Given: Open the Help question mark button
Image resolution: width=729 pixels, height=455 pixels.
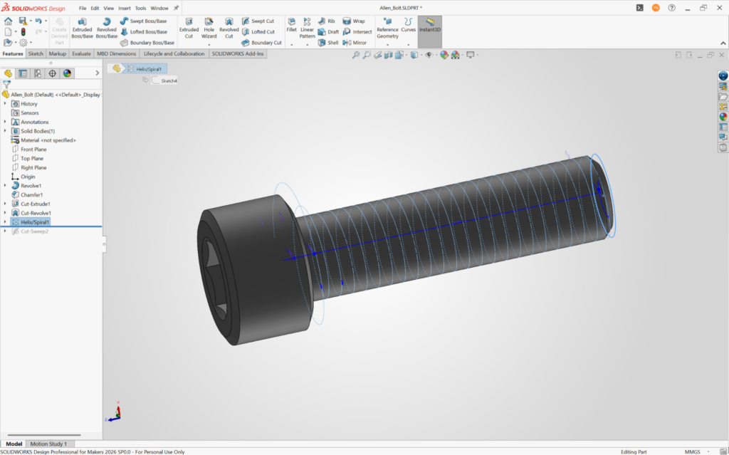Looking at the screenshot, I should click(671, 8).
